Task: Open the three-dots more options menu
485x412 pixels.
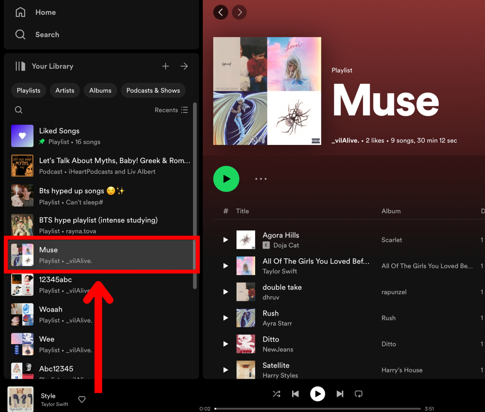Action: point(261,179)
